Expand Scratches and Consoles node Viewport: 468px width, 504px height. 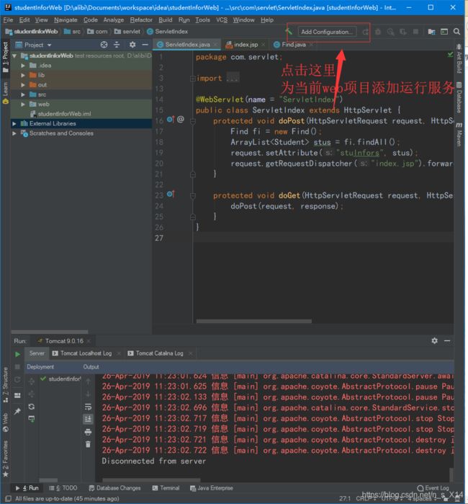14,133
